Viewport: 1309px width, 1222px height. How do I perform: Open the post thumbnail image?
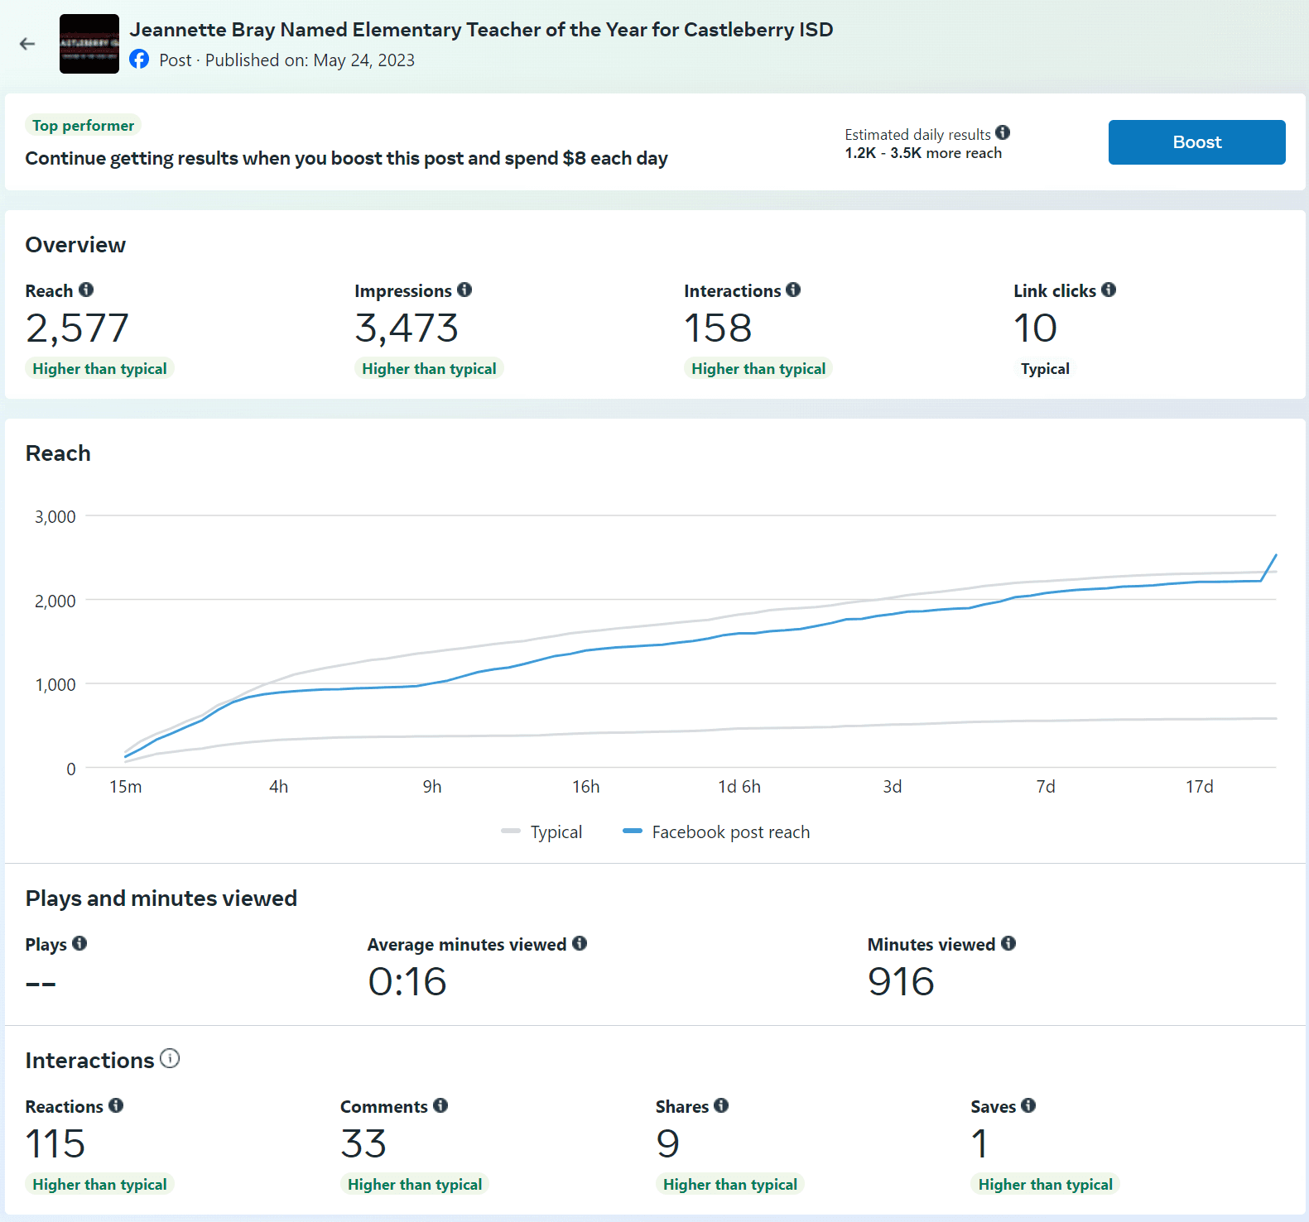pos(89,44)
